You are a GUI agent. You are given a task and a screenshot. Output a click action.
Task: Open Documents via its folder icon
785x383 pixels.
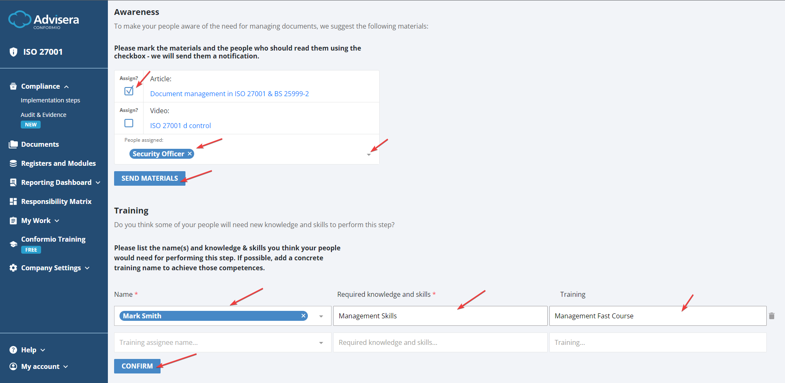pyautogui.click(x=13, y=144)
